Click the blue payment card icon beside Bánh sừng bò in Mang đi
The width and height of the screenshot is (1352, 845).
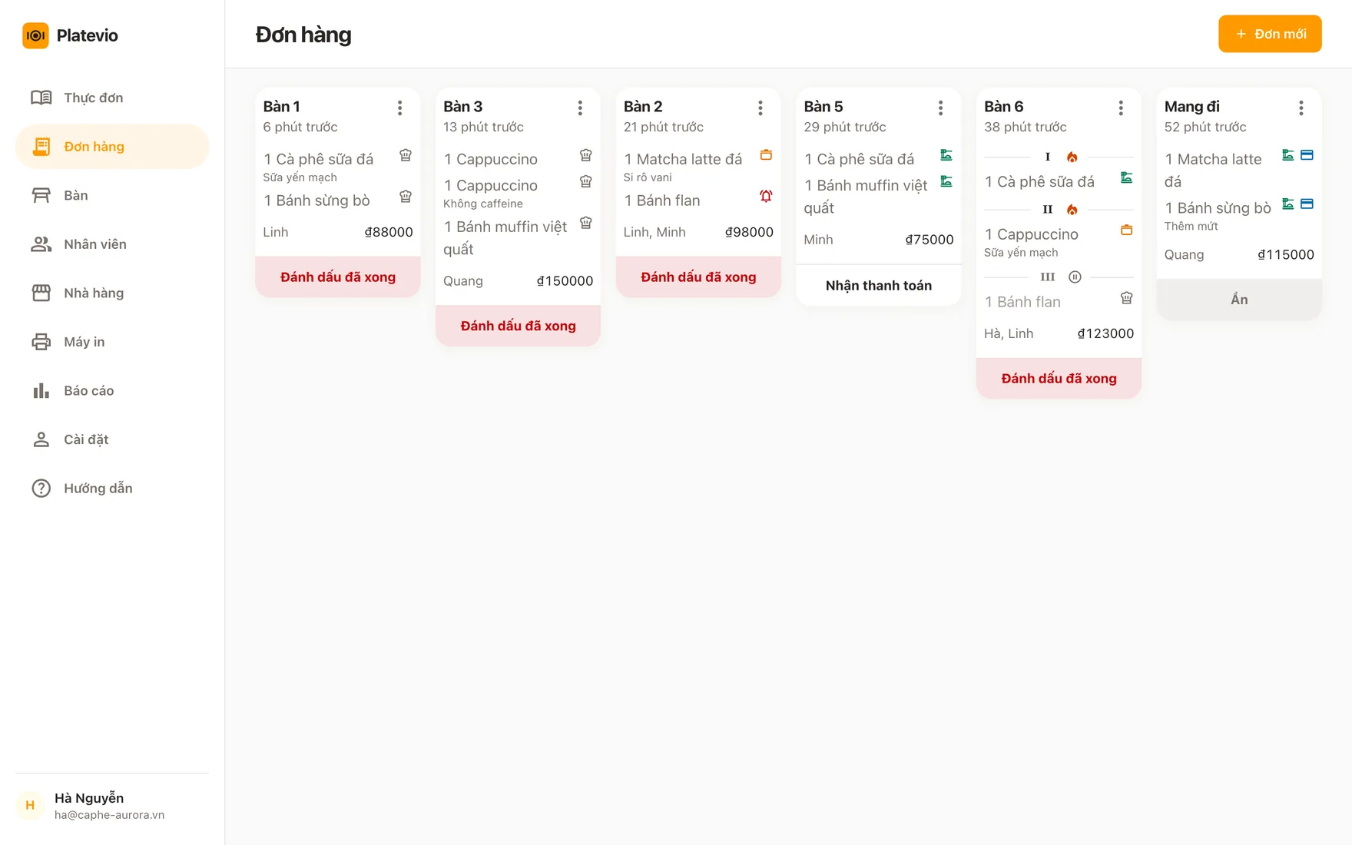coord(1307,204)
